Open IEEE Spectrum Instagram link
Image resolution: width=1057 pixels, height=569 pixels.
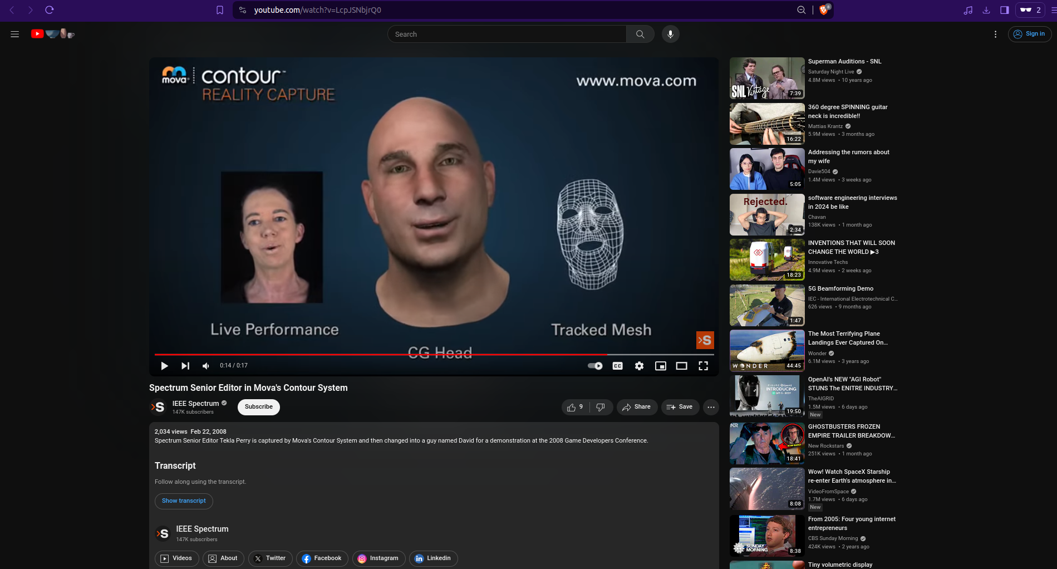pos(378,558)
